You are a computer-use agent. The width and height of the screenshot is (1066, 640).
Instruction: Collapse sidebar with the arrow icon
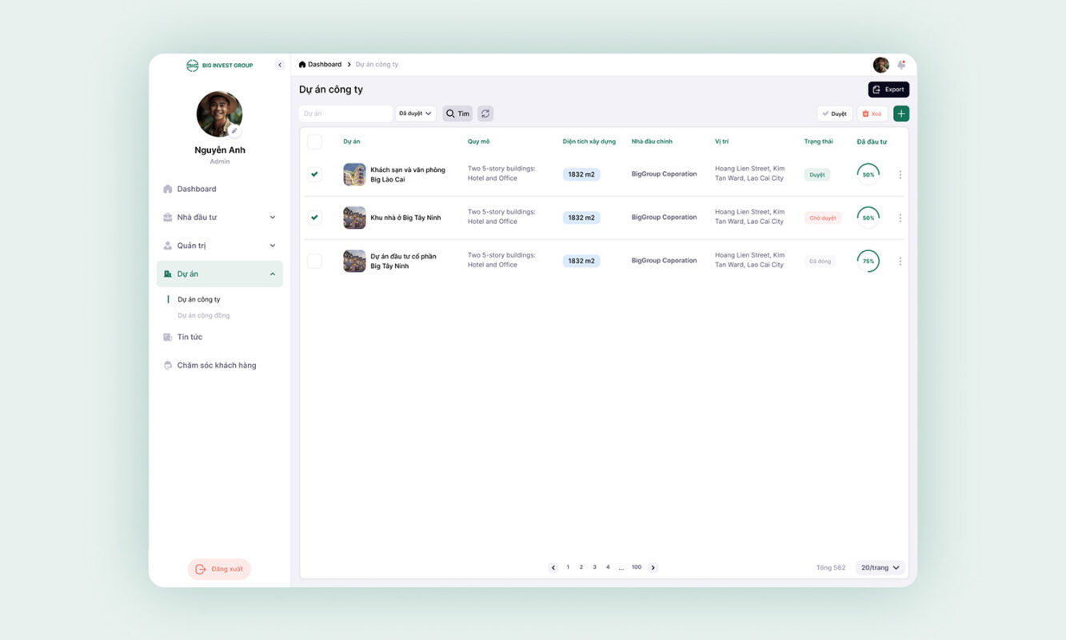click(x=280, y=65)
